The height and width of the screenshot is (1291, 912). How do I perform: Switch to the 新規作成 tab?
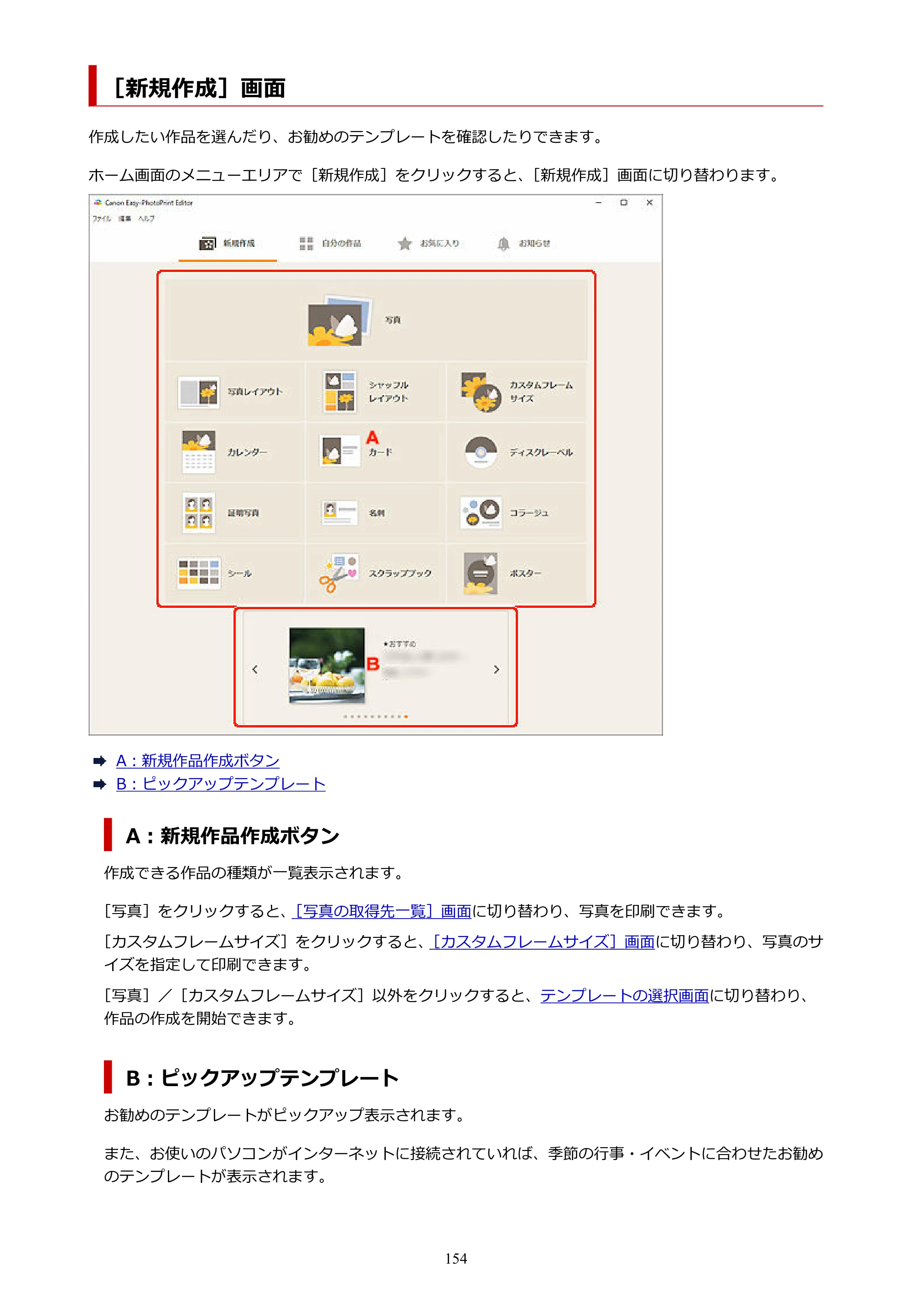click(x=228, y=244)
